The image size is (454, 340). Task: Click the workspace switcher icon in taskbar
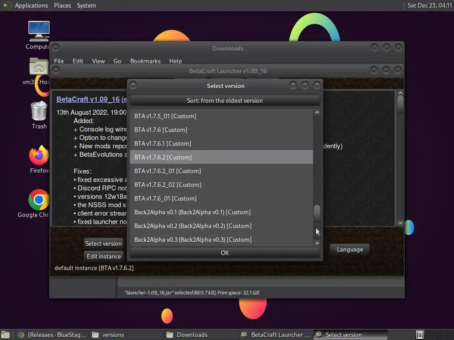[x=419, y=335]
